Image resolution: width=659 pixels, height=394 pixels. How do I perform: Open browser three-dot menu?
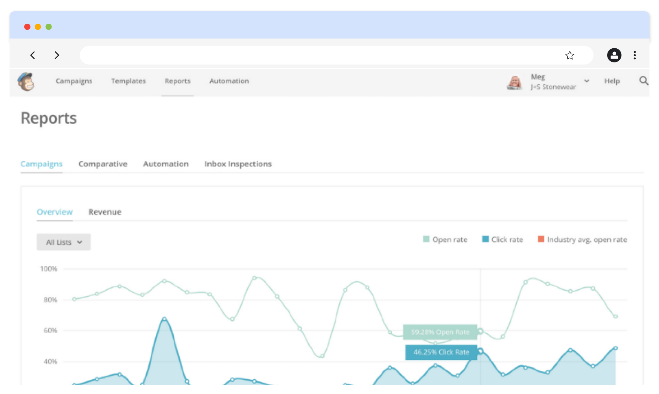[x=635, y=55]
